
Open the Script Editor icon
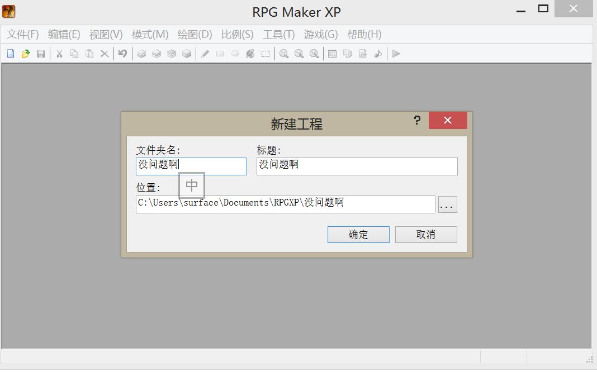point(363,54)
